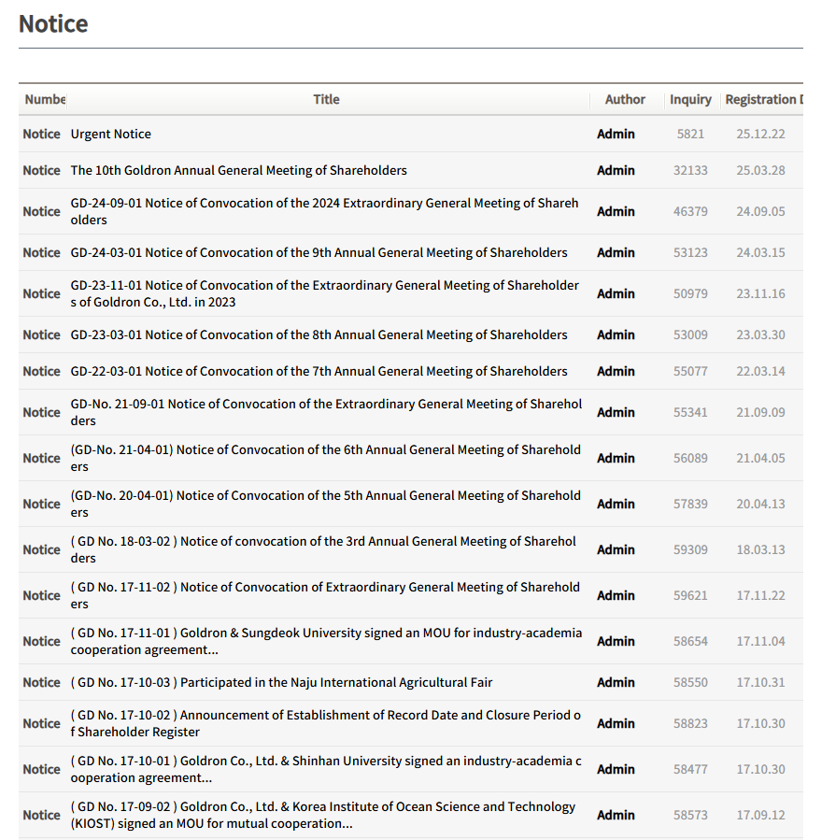The width and height of the screenshot is (836, 840).
Task: Open the KIOST MOU mutual cooperation notice
Action: click(x=323, y=815)
